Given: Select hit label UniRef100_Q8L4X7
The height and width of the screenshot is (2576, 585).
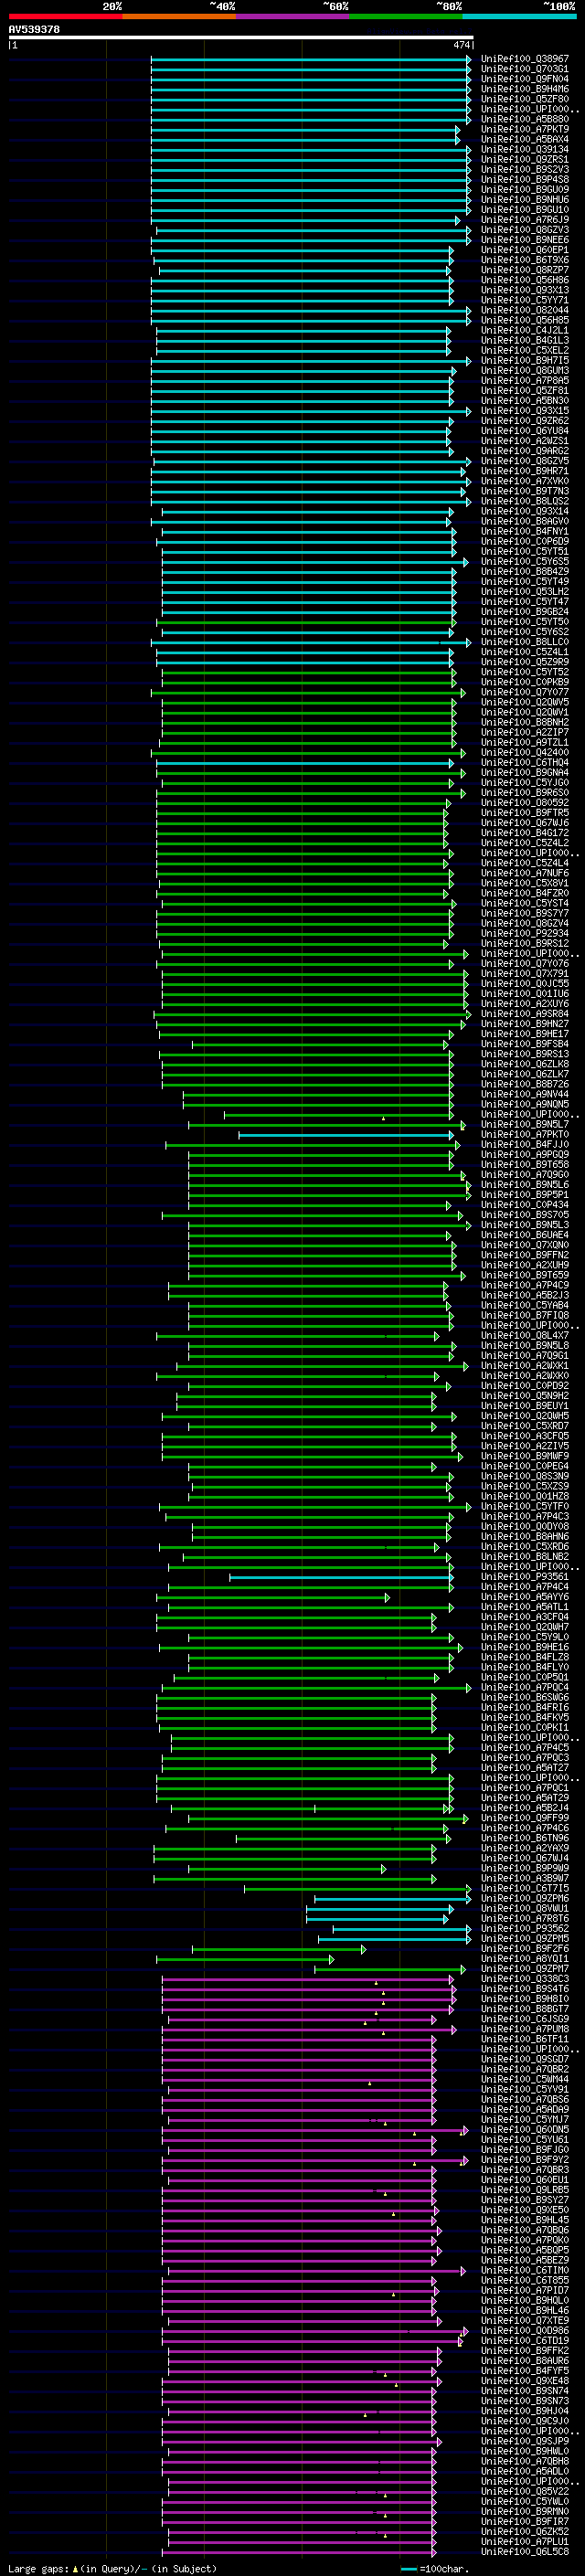Looking at the screenshot, I should tap(525, 1335).
